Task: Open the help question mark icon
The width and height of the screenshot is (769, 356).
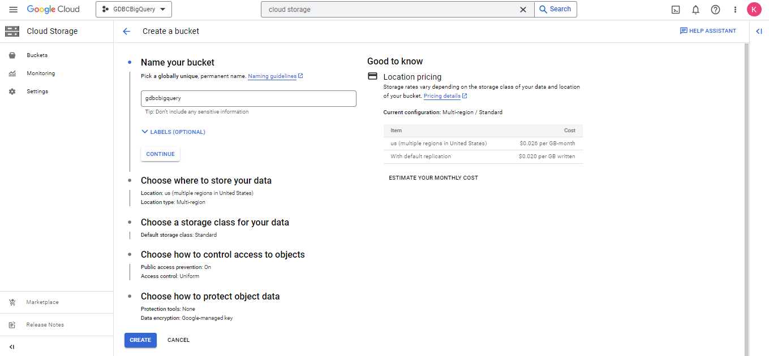Action: 715,10
